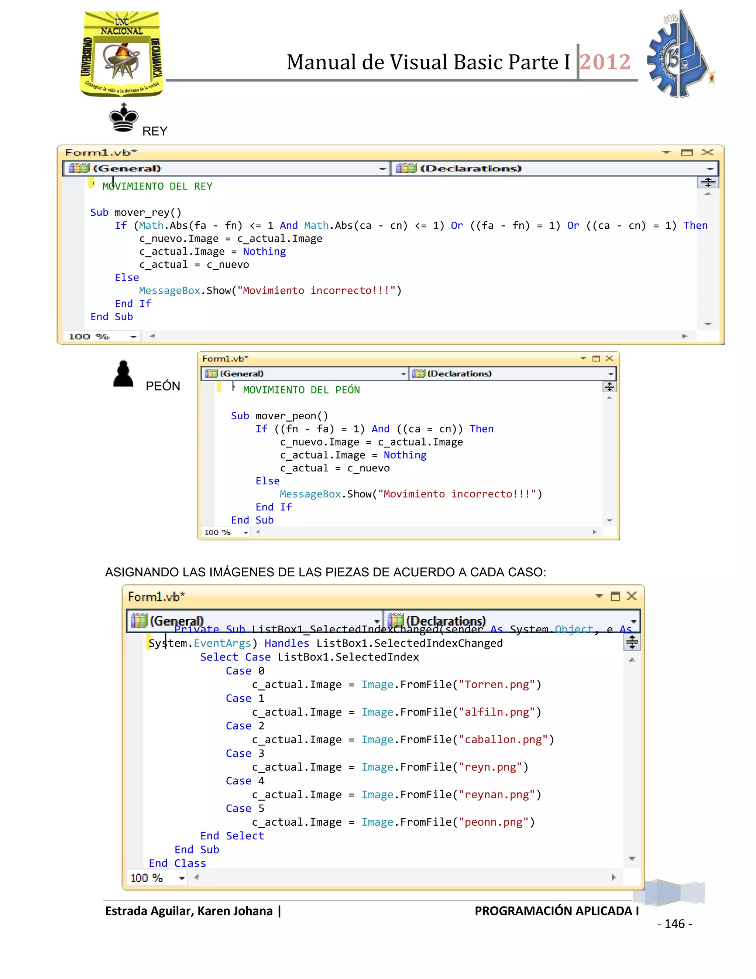Screen dimensions: 756x979
Task: Click "reyn.png" string in Case 3
Action: [491, 767]
